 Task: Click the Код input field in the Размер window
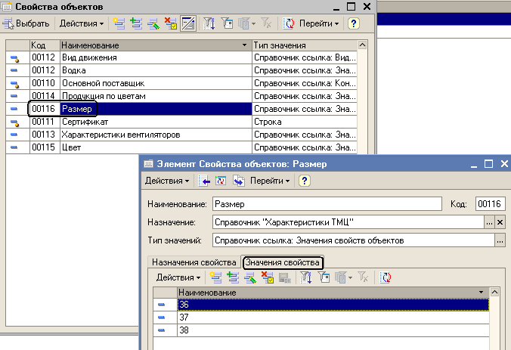tap(489, 203)
